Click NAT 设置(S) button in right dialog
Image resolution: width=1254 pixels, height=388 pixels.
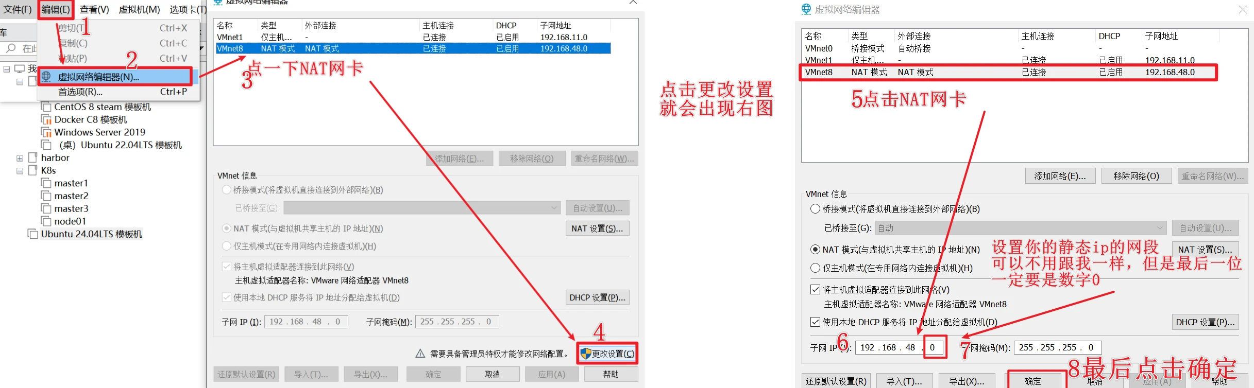coord(1205,250)
